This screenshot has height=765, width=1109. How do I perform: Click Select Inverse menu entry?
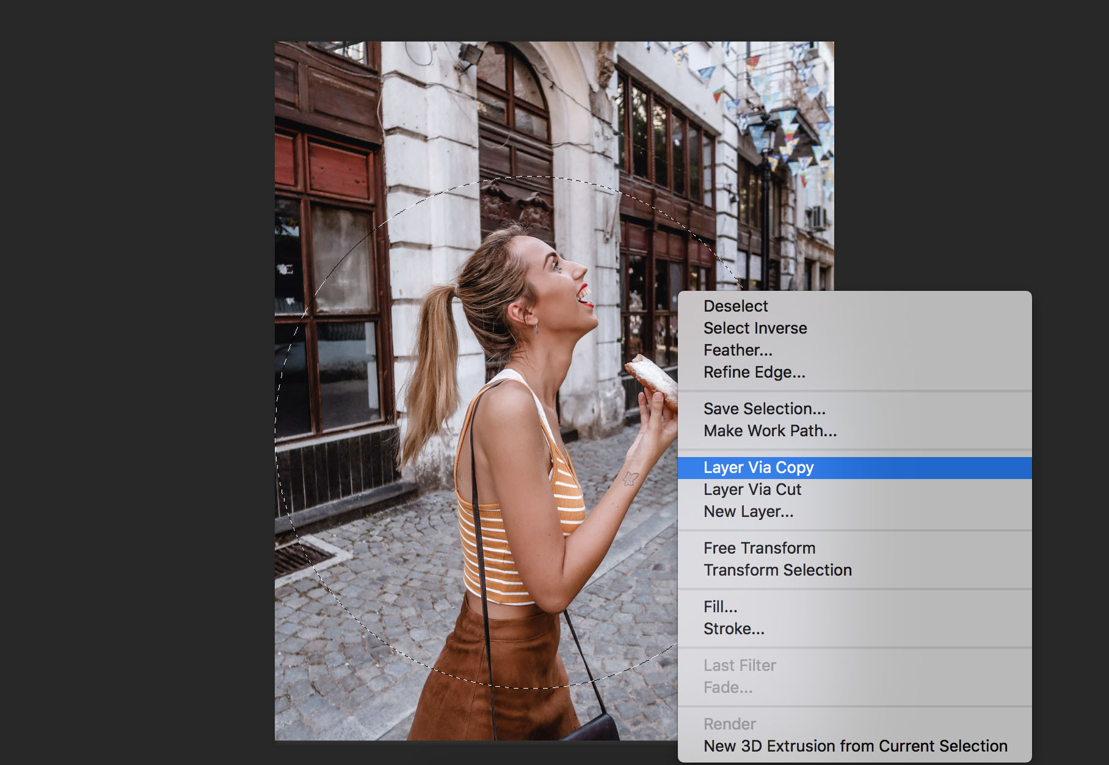pos(854,328)
